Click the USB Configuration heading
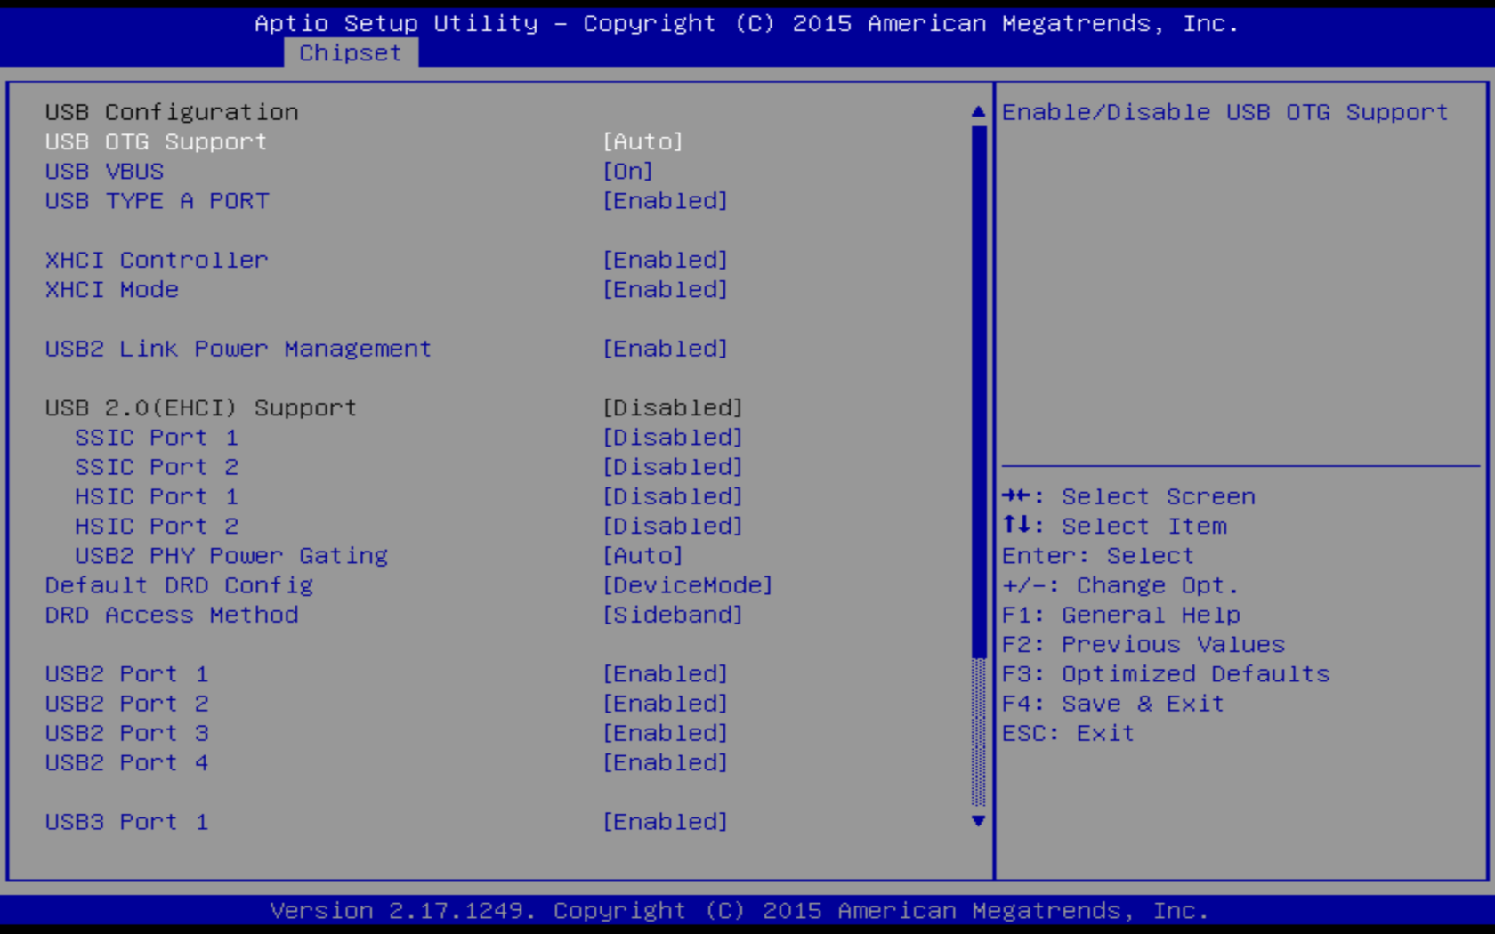The width and height of the screenshot is (1495, 934). tap(172, 112)
